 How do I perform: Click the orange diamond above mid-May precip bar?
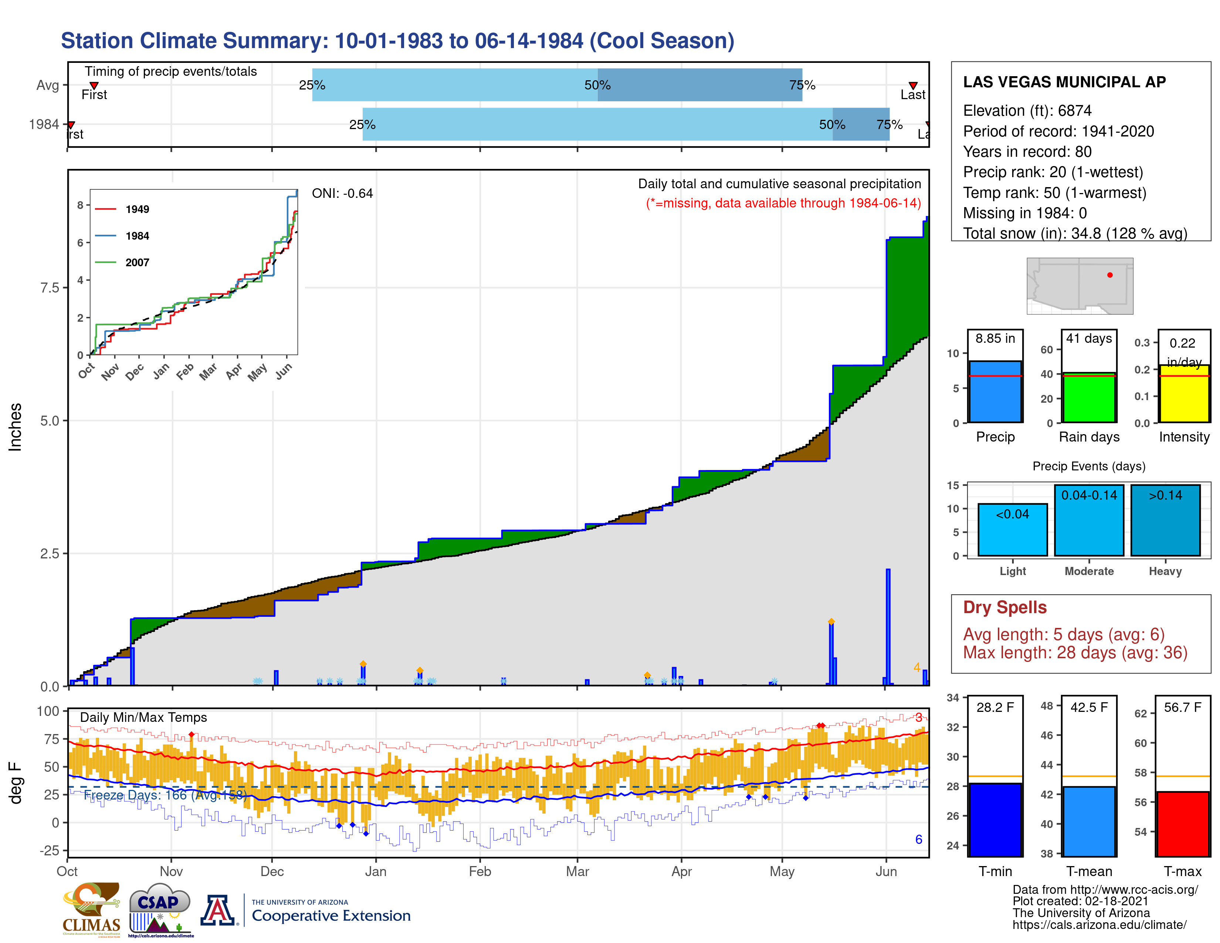[831, 621]
